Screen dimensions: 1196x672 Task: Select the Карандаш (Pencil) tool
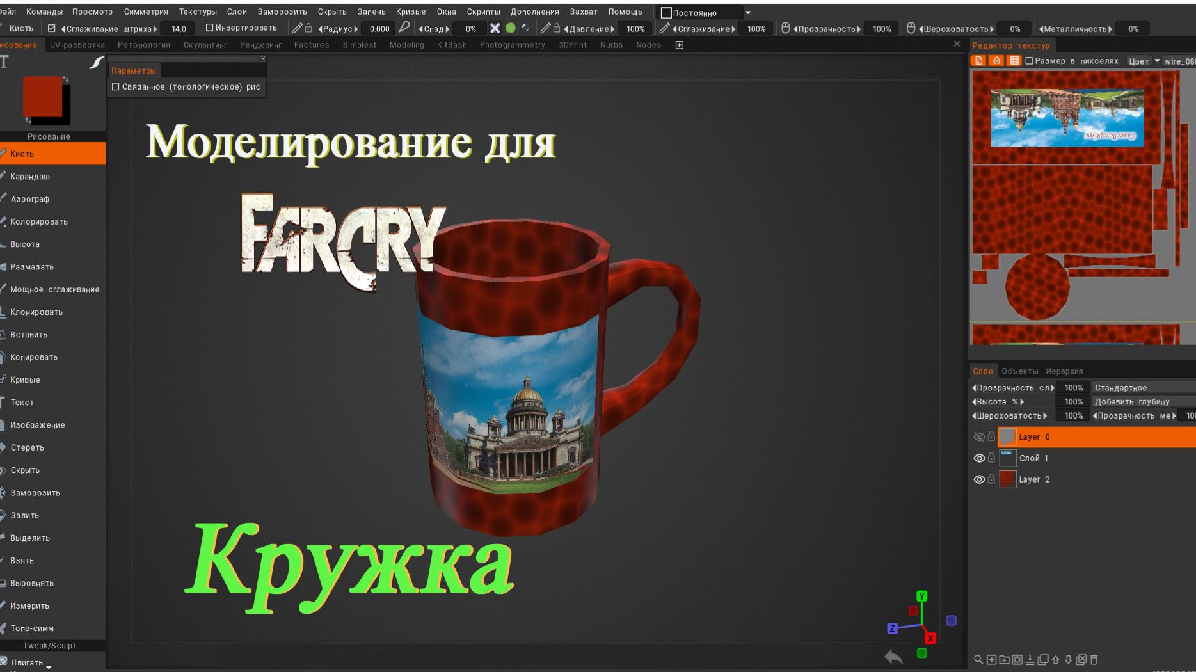pyautogui.click(x=30, y=176)
